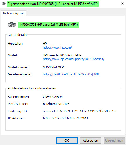
Task: Click the serial number CNF9DCMBD4
Action: click(x=53, y=97)
